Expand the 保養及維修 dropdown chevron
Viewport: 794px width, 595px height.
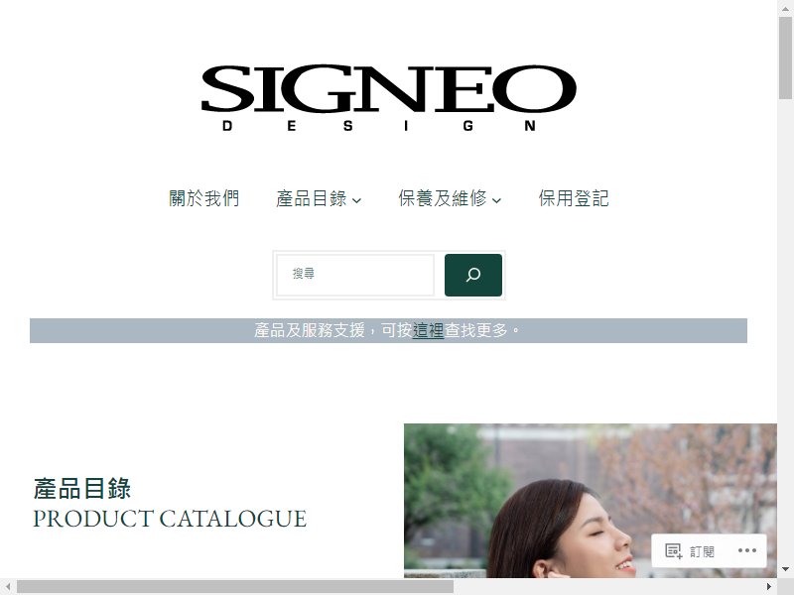[497, 200]
